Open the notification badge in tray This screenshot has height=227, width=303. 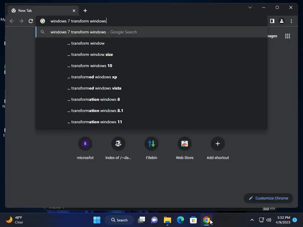coord(295,220)
